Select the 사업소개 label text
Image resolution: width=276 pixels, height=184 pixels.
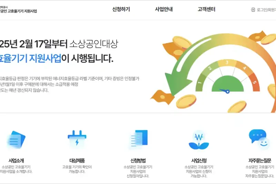point(16,161)
